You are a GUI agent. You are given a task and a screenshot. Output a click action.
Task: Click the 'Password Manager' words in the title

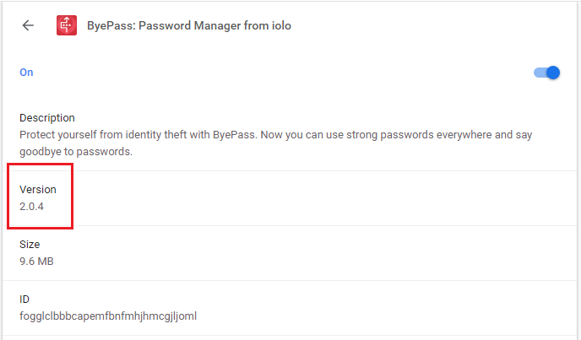[x=190, y=25]
